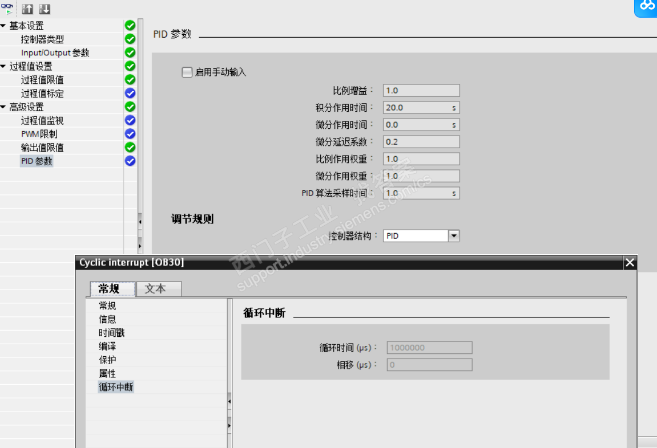The image size is (657, 448).
Task: Click the download arrow toolbar icon
Action: pyautogui.click(x=45, y=9)
